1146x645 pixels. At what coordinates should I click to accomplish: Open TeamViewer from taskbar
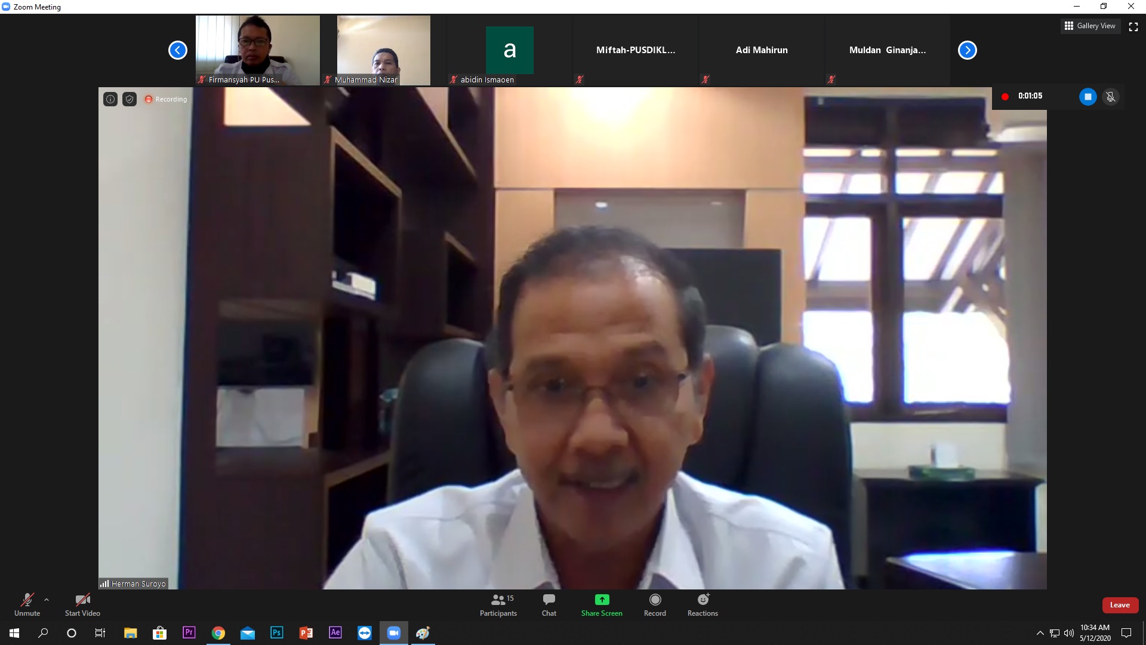tap(364, 632)
